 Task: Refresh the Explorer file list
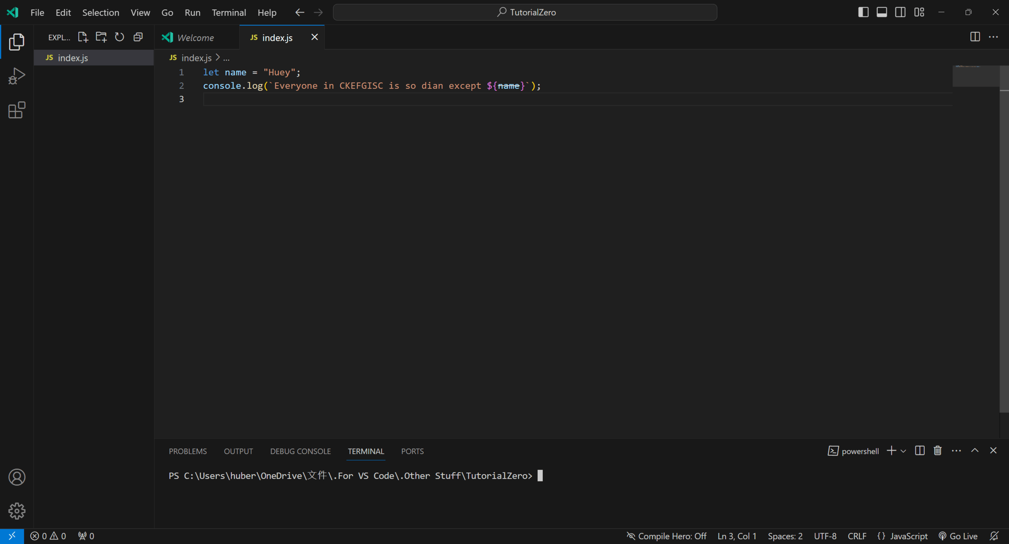pos(119,37)
